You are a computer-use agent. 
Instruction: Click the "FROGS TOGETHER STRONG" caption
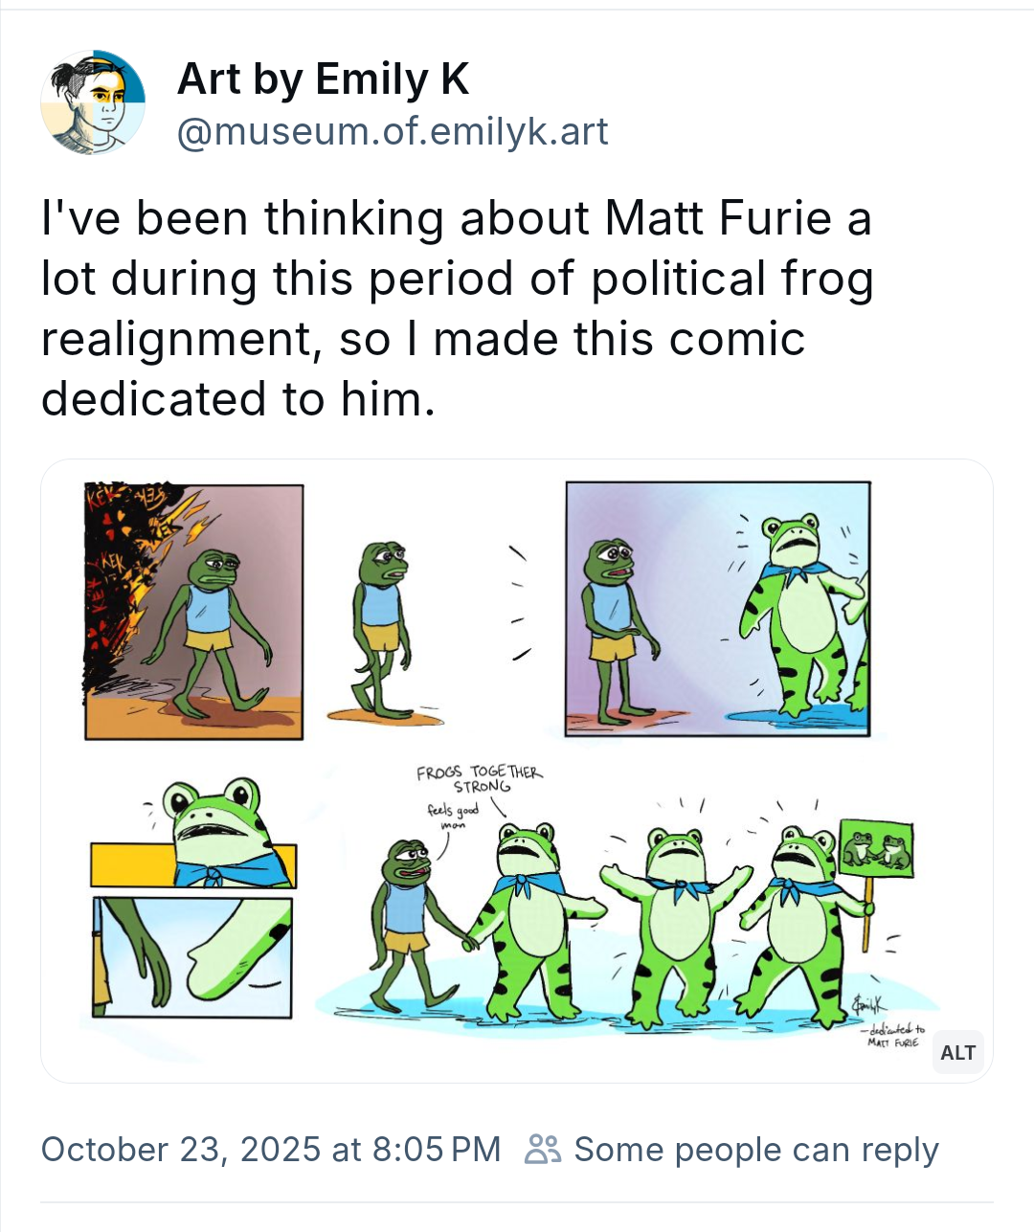480,778
